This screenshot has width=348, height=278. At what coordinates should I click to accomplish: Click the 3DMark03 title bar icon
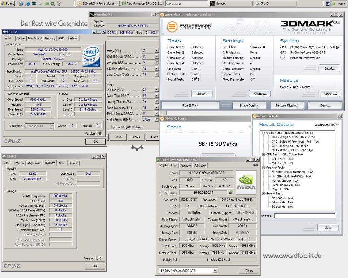[162, 15]
